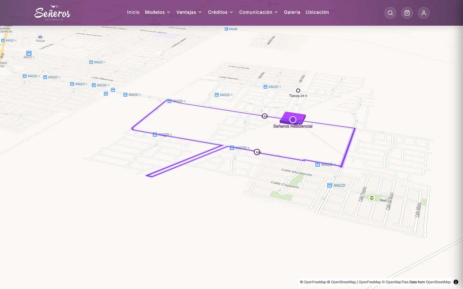Click the Tienda 24 h map marker
Viewport: 463px width, 289px height.
click(298, 91)
